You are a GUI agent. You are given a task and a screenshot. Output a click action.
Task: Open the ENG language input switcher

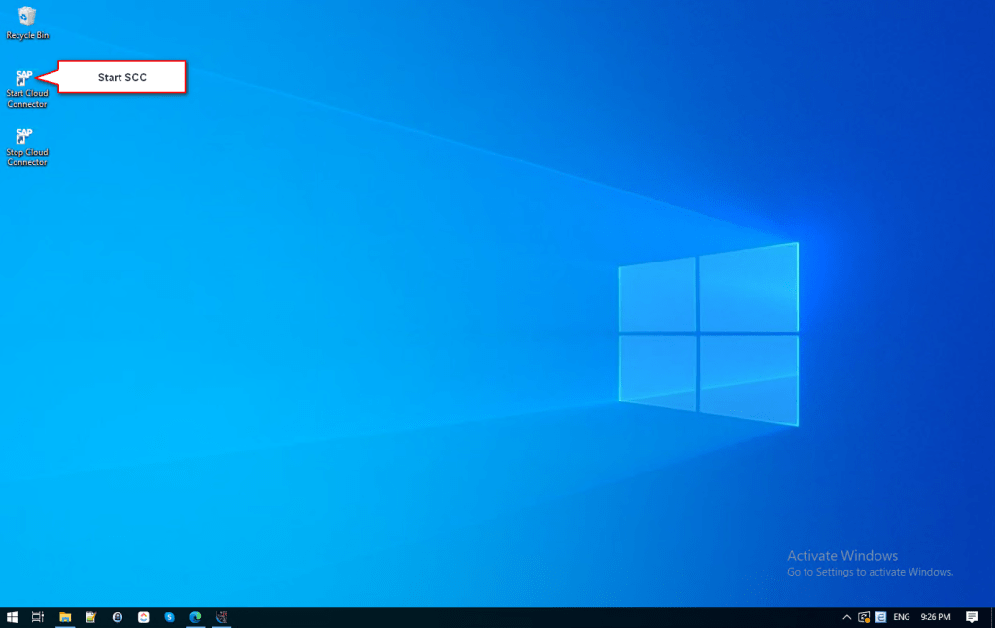[902, 617]
